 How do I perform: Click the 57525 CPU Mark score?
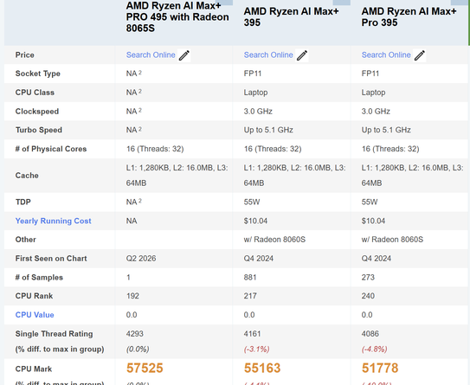pyautogui.click(x=145, y=369)
